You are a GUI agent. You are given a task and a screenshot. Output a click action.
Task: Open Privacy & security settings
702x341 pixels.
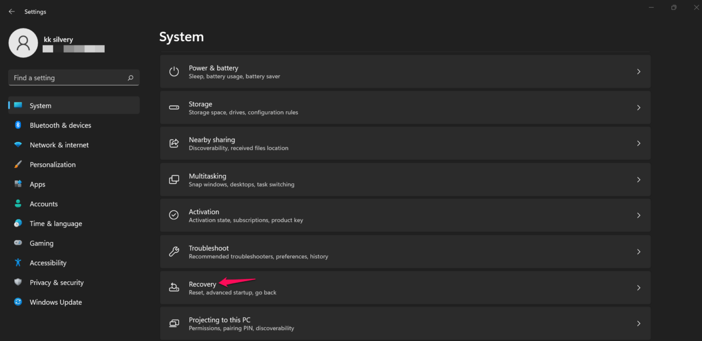[x=56, y=282]
